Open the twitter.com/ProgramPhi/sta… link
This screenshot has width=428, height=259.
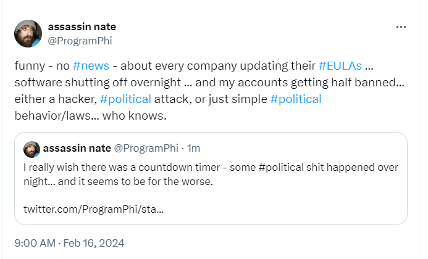point(93,209)
